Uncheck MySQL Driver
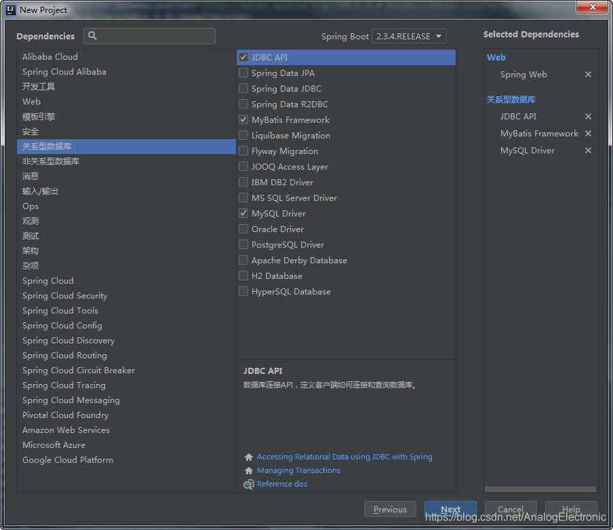Viewport: 613px width, 530px height. point(243,213)
